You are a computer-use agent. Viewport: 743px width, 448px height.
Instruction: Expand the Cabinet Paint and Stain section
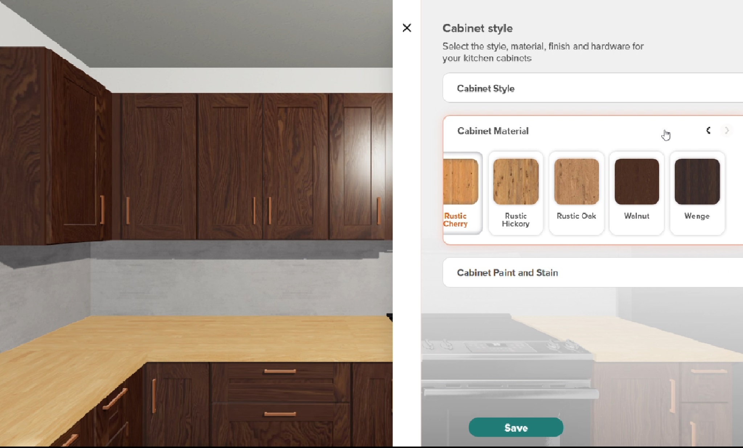[x=593, y=273]
